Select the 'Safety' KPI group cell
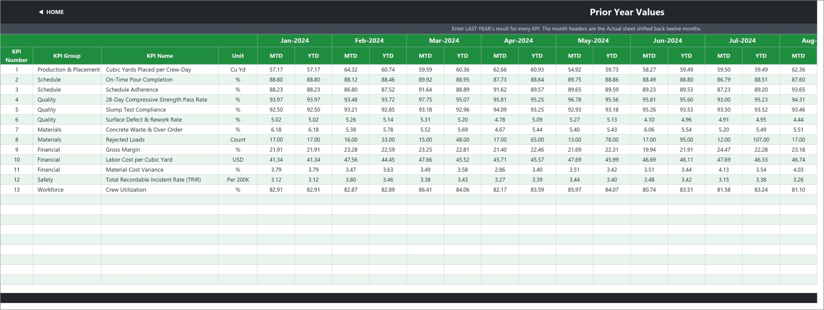 pyautogui.click(x=67, y=179)
